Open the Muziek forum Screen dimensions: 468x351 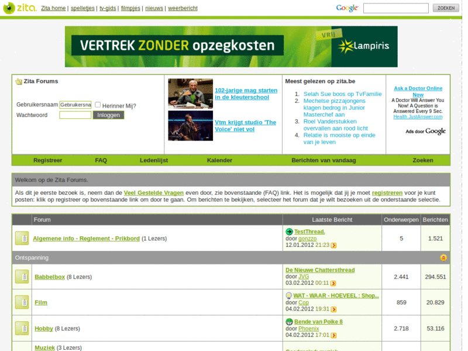point(44,347)
